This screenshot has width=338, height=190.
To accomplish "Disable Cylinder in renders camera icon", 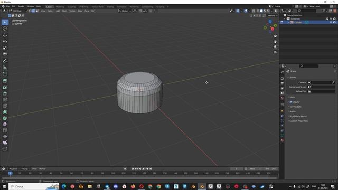I will pos(334,22).
